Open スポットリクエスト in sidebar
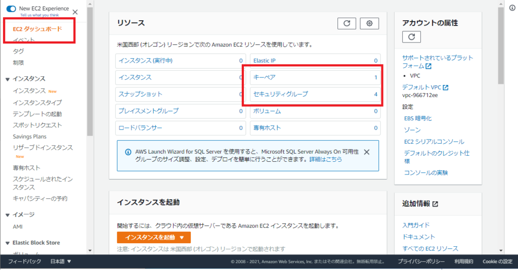 click(37, 125)
